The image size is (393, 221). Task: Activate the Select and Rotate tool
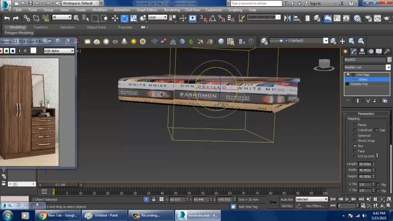(x=124, y=18)
